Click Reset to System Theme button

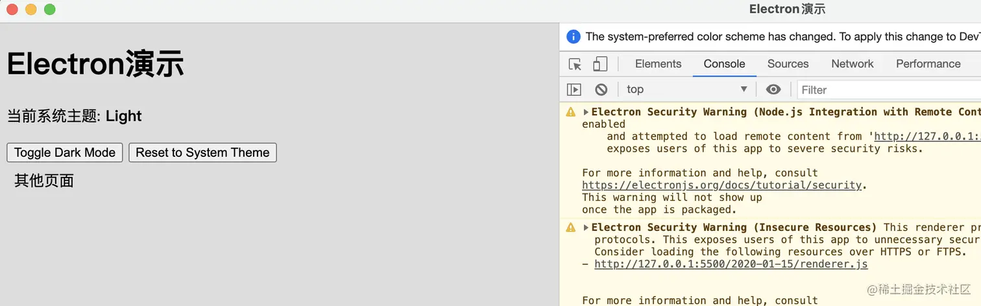click(x=202, y=152)
